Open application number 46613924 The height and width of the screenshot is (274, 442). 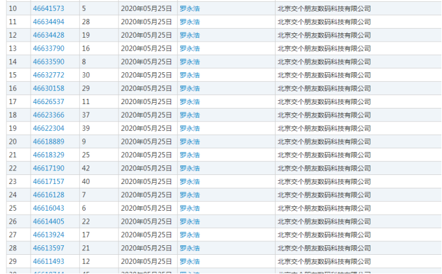pos(48,235)
